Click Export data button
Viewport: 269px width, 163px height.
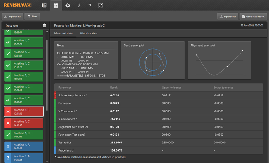(x=227, y=16)
